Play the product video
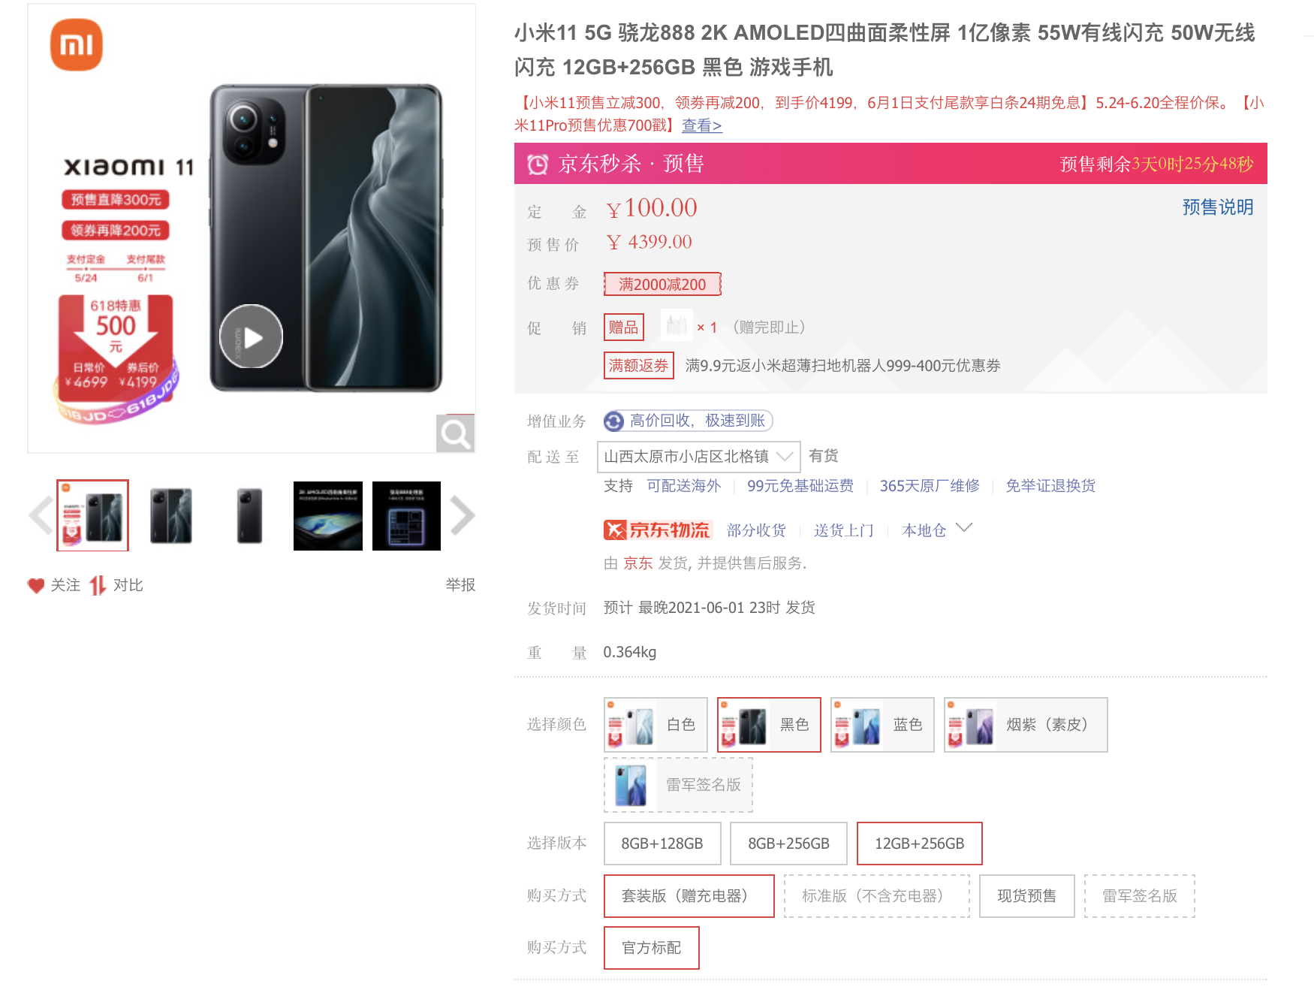 click(251, 337)
